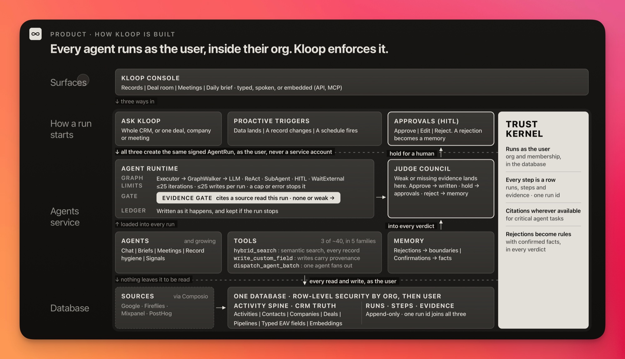Screen dimensions: 625x359
Task: Click 'and growing' in Agents card
Action: [x=200, y=241]
